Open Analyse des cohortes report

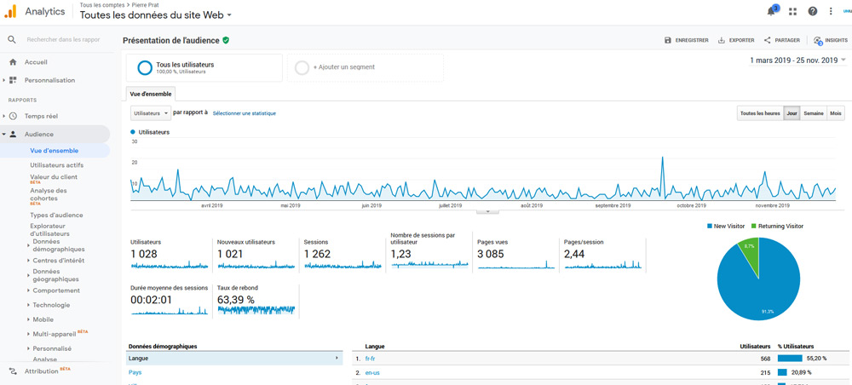click(49, 194)
